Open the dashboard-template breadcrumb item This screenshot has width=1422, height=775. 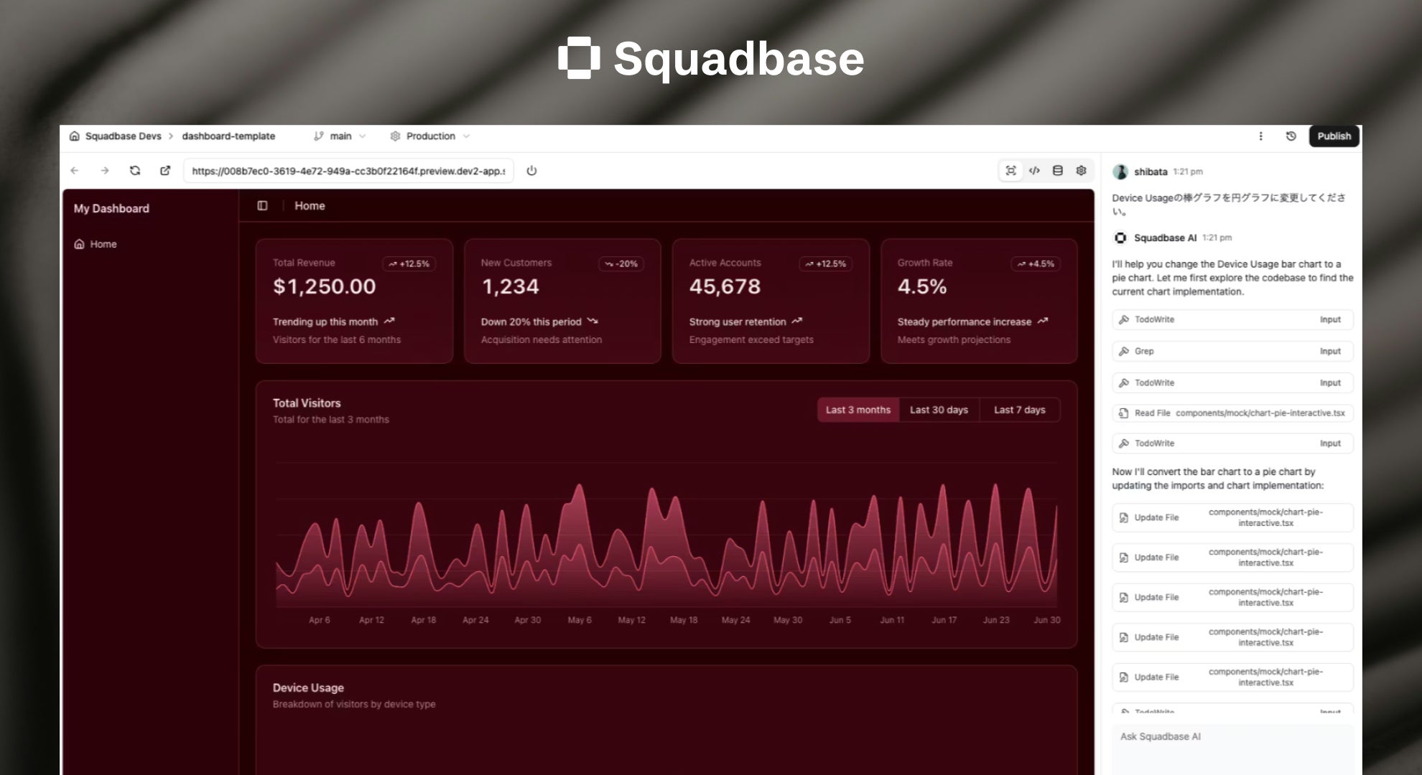tap(229, 136)
